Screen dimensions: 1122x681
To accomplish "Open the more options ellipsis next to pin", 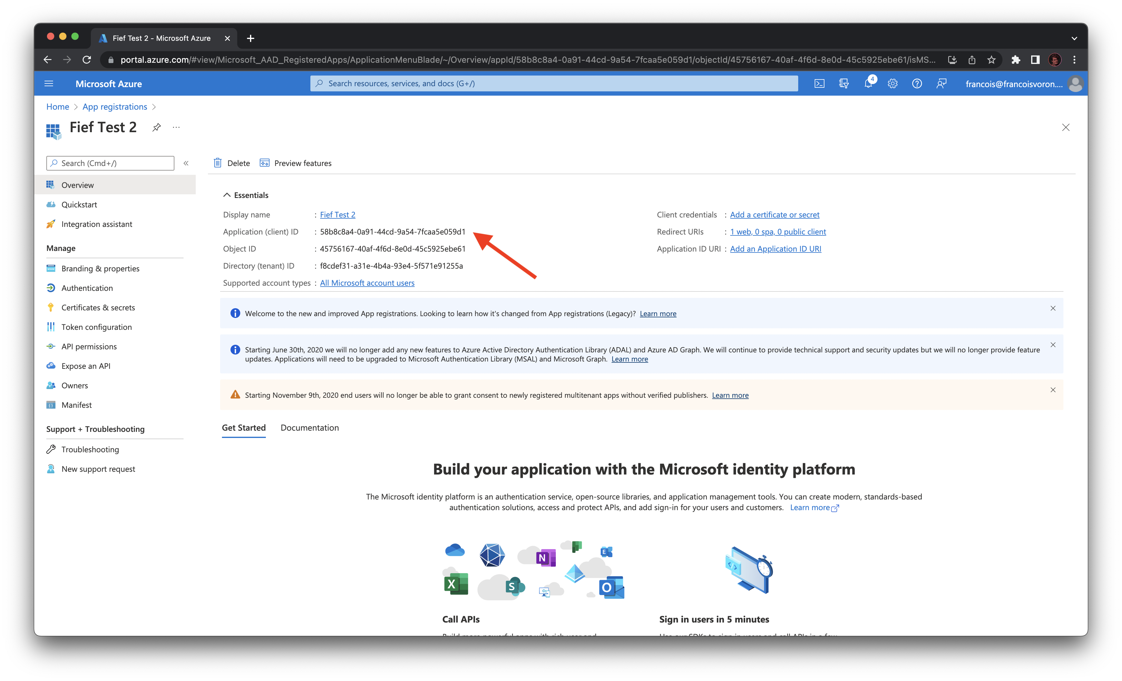I will pyautogui.click(x=176, y=127).
